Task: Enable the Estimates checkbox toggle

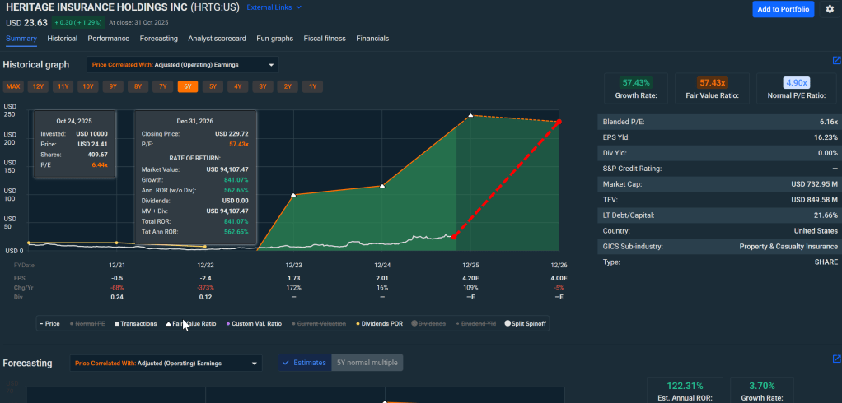Action: coord(304,363)
